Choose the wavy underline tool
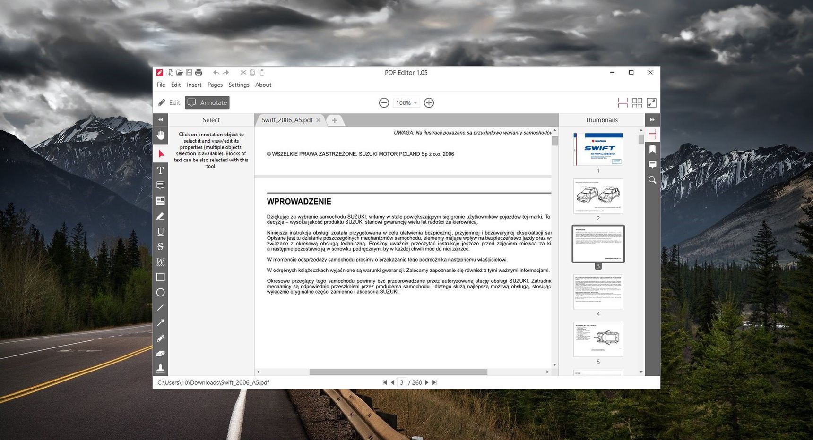This screenshot has height=440, width=813. [161, 262]
